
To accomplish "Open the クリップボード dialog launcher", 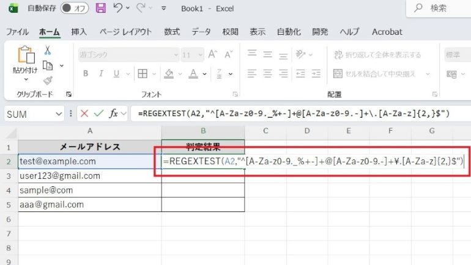I will [x=69, y=95].
